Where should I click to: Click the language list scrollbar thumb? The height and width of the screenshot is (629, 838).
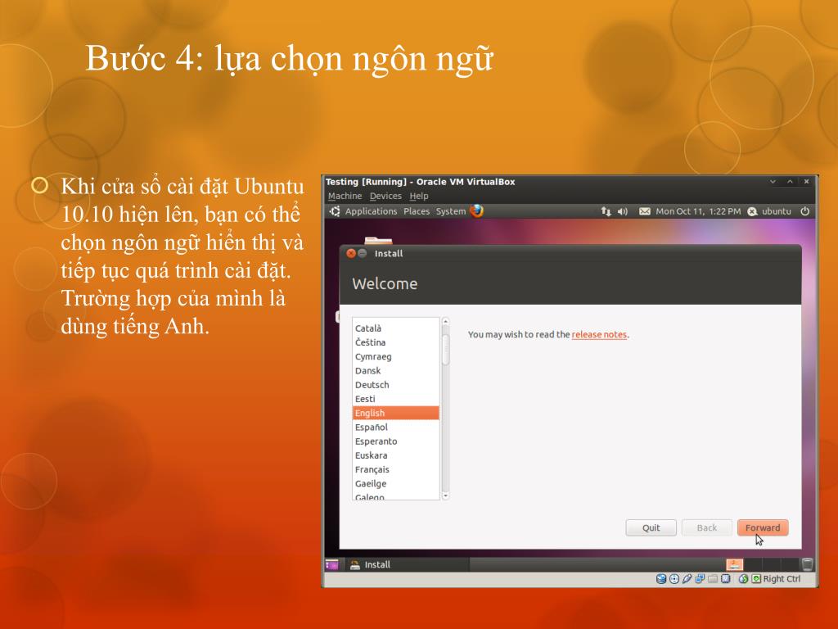coord(446,348)
